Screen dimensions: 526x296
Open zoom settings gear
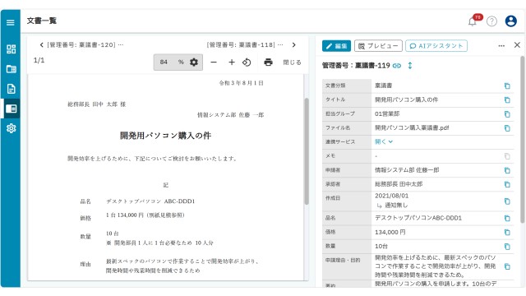click(194, 62)
